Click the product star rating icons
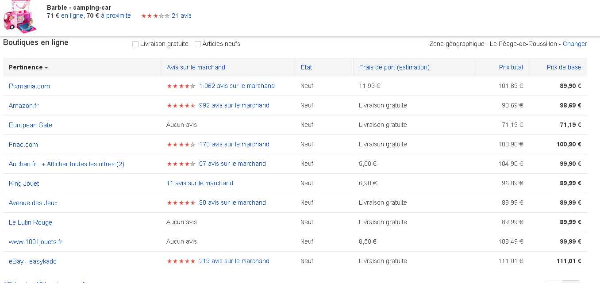Image resolution: width=600 pixels, height=283 pixels. [155, 16]
